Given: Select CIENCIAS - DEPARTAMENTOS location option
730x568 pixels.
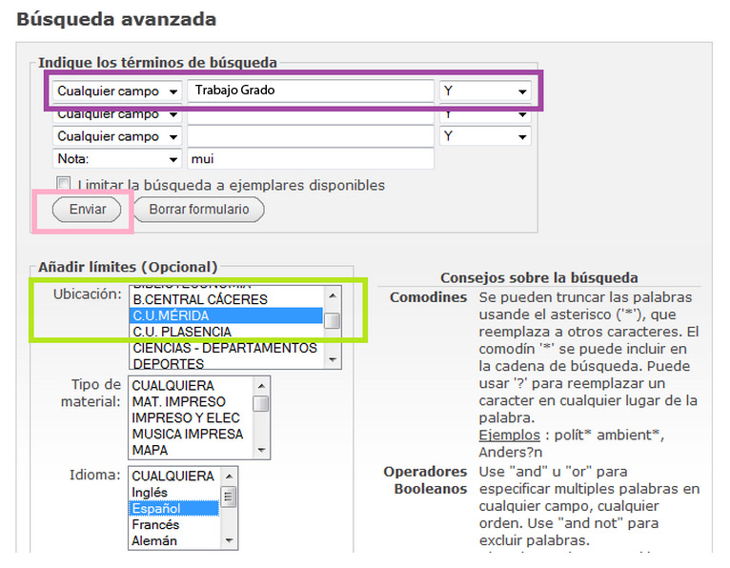Looking at the screenshot, I should tap(224, 348).
